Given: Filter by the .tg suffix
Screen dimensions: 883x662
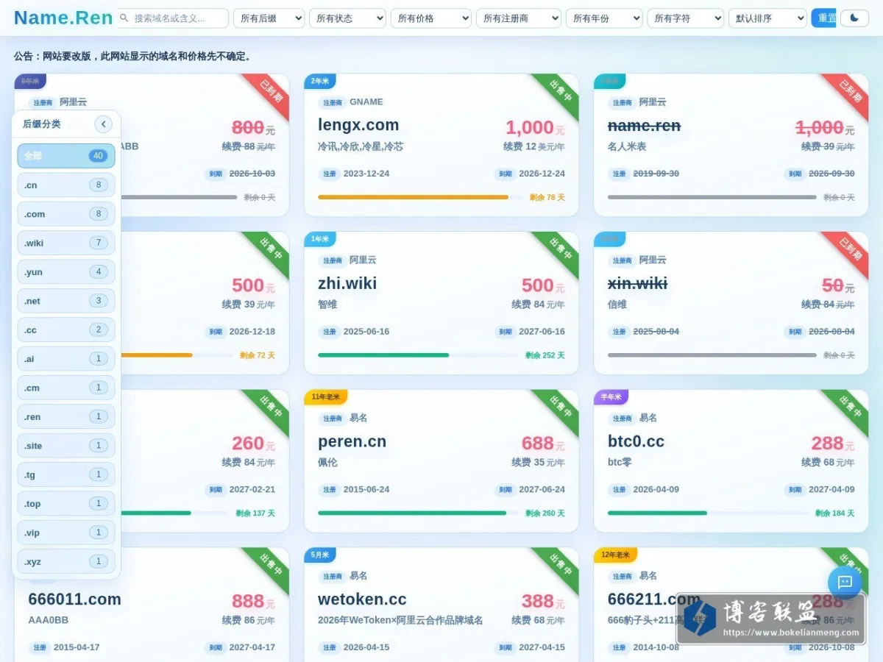Looking at the screenshot, I should tap(66, 474).
